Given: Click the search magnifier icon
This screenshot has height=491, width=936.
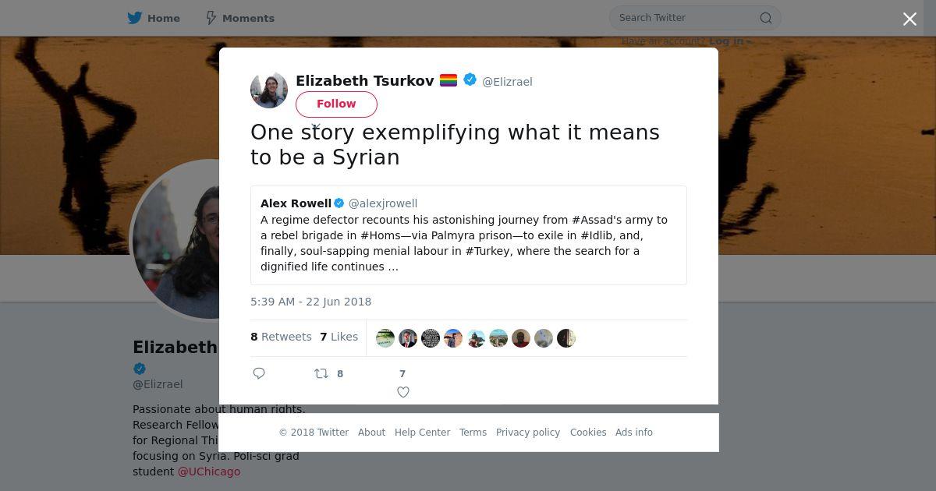Looking at the screenshot, I should pos(766,18).
